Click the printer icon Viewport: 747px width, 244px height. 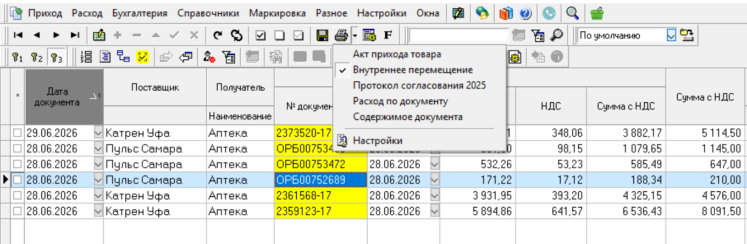(341, 35)
